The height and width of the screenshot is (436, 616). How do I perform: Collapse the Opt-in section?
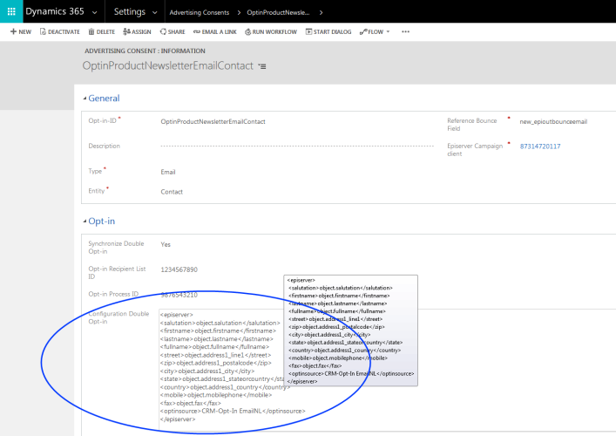(85, 221)
